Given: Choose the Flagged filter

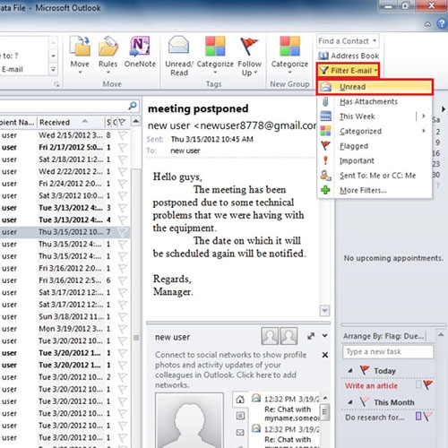Looking at the screenshot, I should [x=375, y=146].
